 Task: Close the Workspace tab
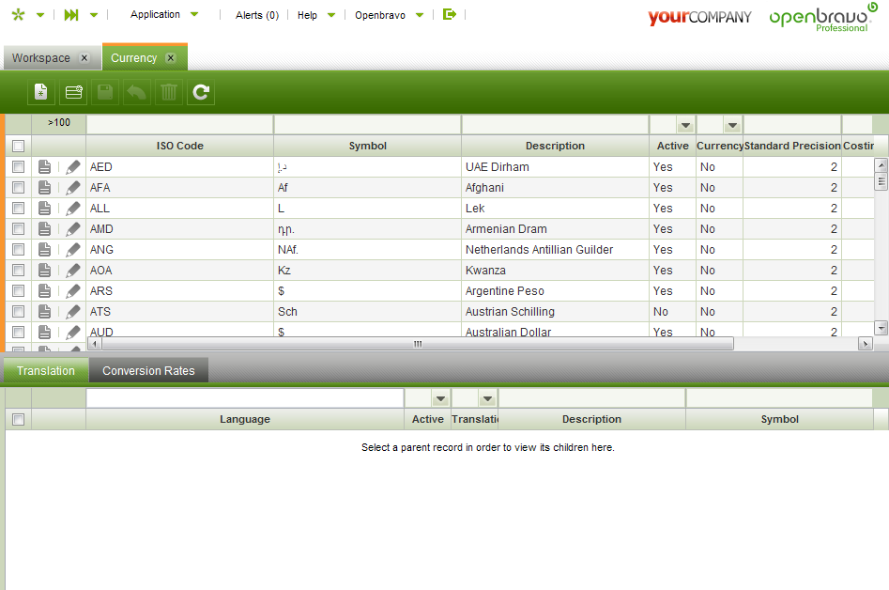pyautogui.click(x=84, y=58)
